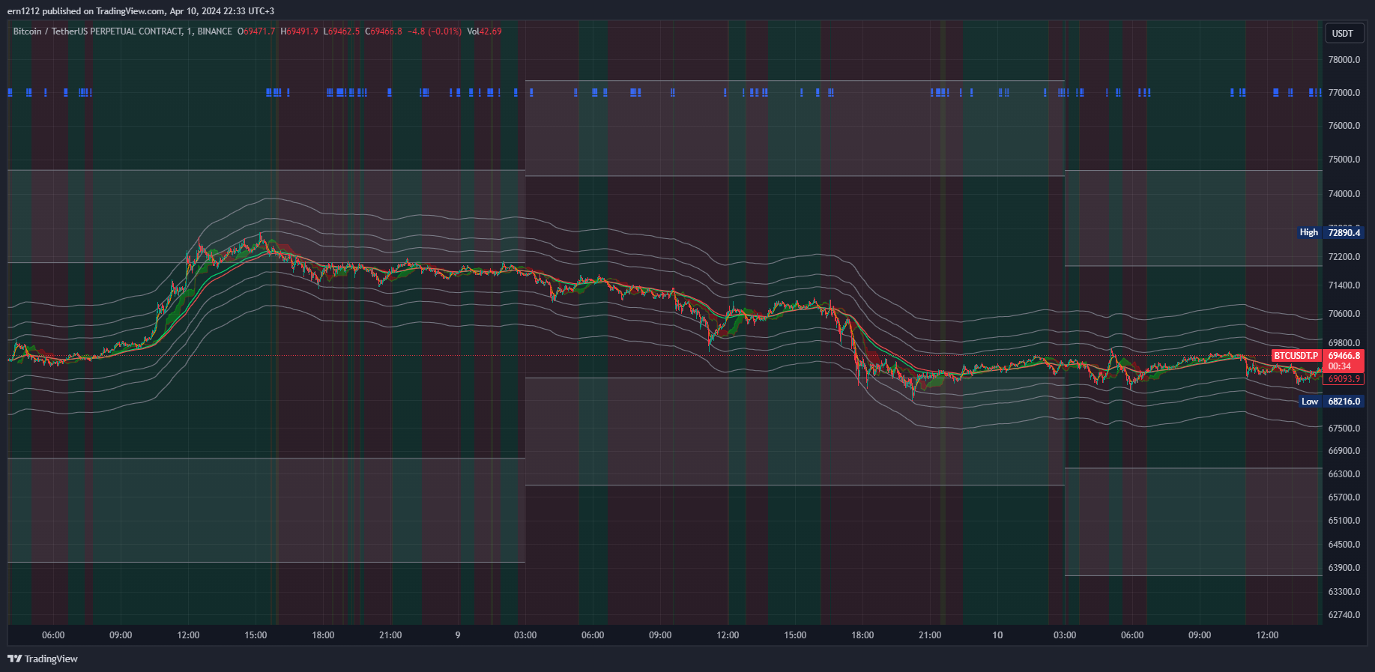Click the Vol 42.69 volume readout
Viewport: 1375px width, 672px height.
click(484, 31)
